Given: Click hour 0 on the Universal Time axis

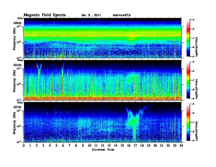Looking at the screenshot, I should pos(24,145).
